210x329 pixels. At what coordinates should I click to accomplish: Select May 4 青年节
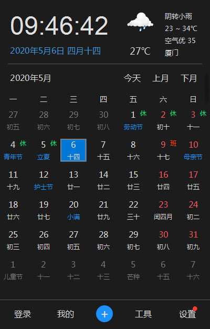coord(13,150)
